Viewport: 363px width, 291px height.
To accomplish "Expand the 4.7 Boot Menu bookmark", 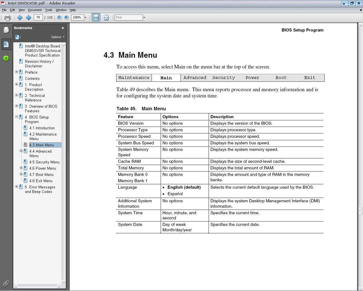I will (21, 174).
